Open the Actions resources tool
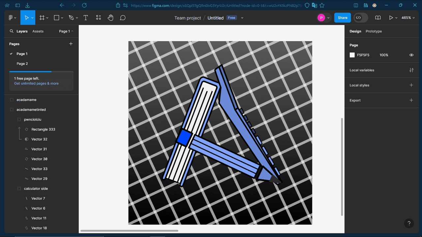422x237 pixels. click(x=98, y=18)
